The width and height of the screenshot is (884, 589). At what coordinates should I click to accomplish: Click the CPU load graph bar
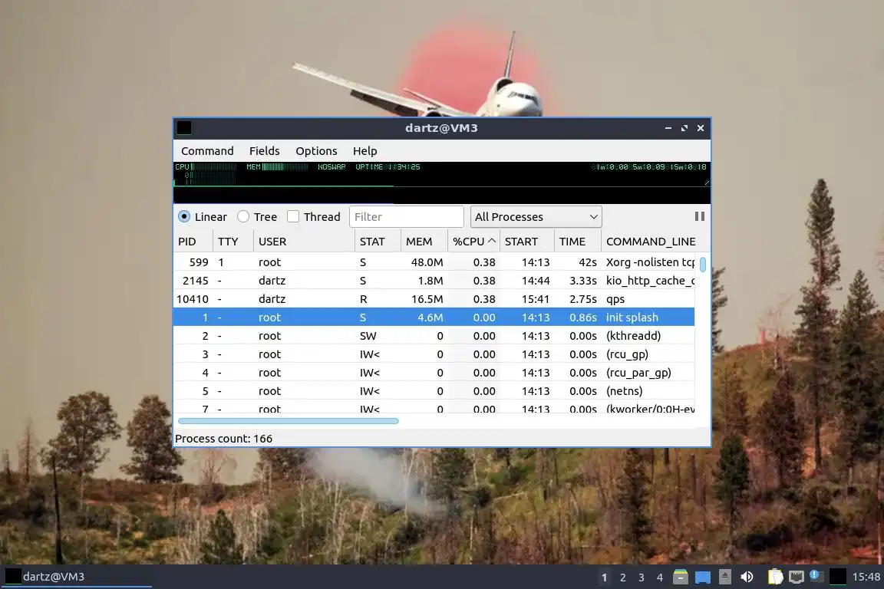[206, 167]
